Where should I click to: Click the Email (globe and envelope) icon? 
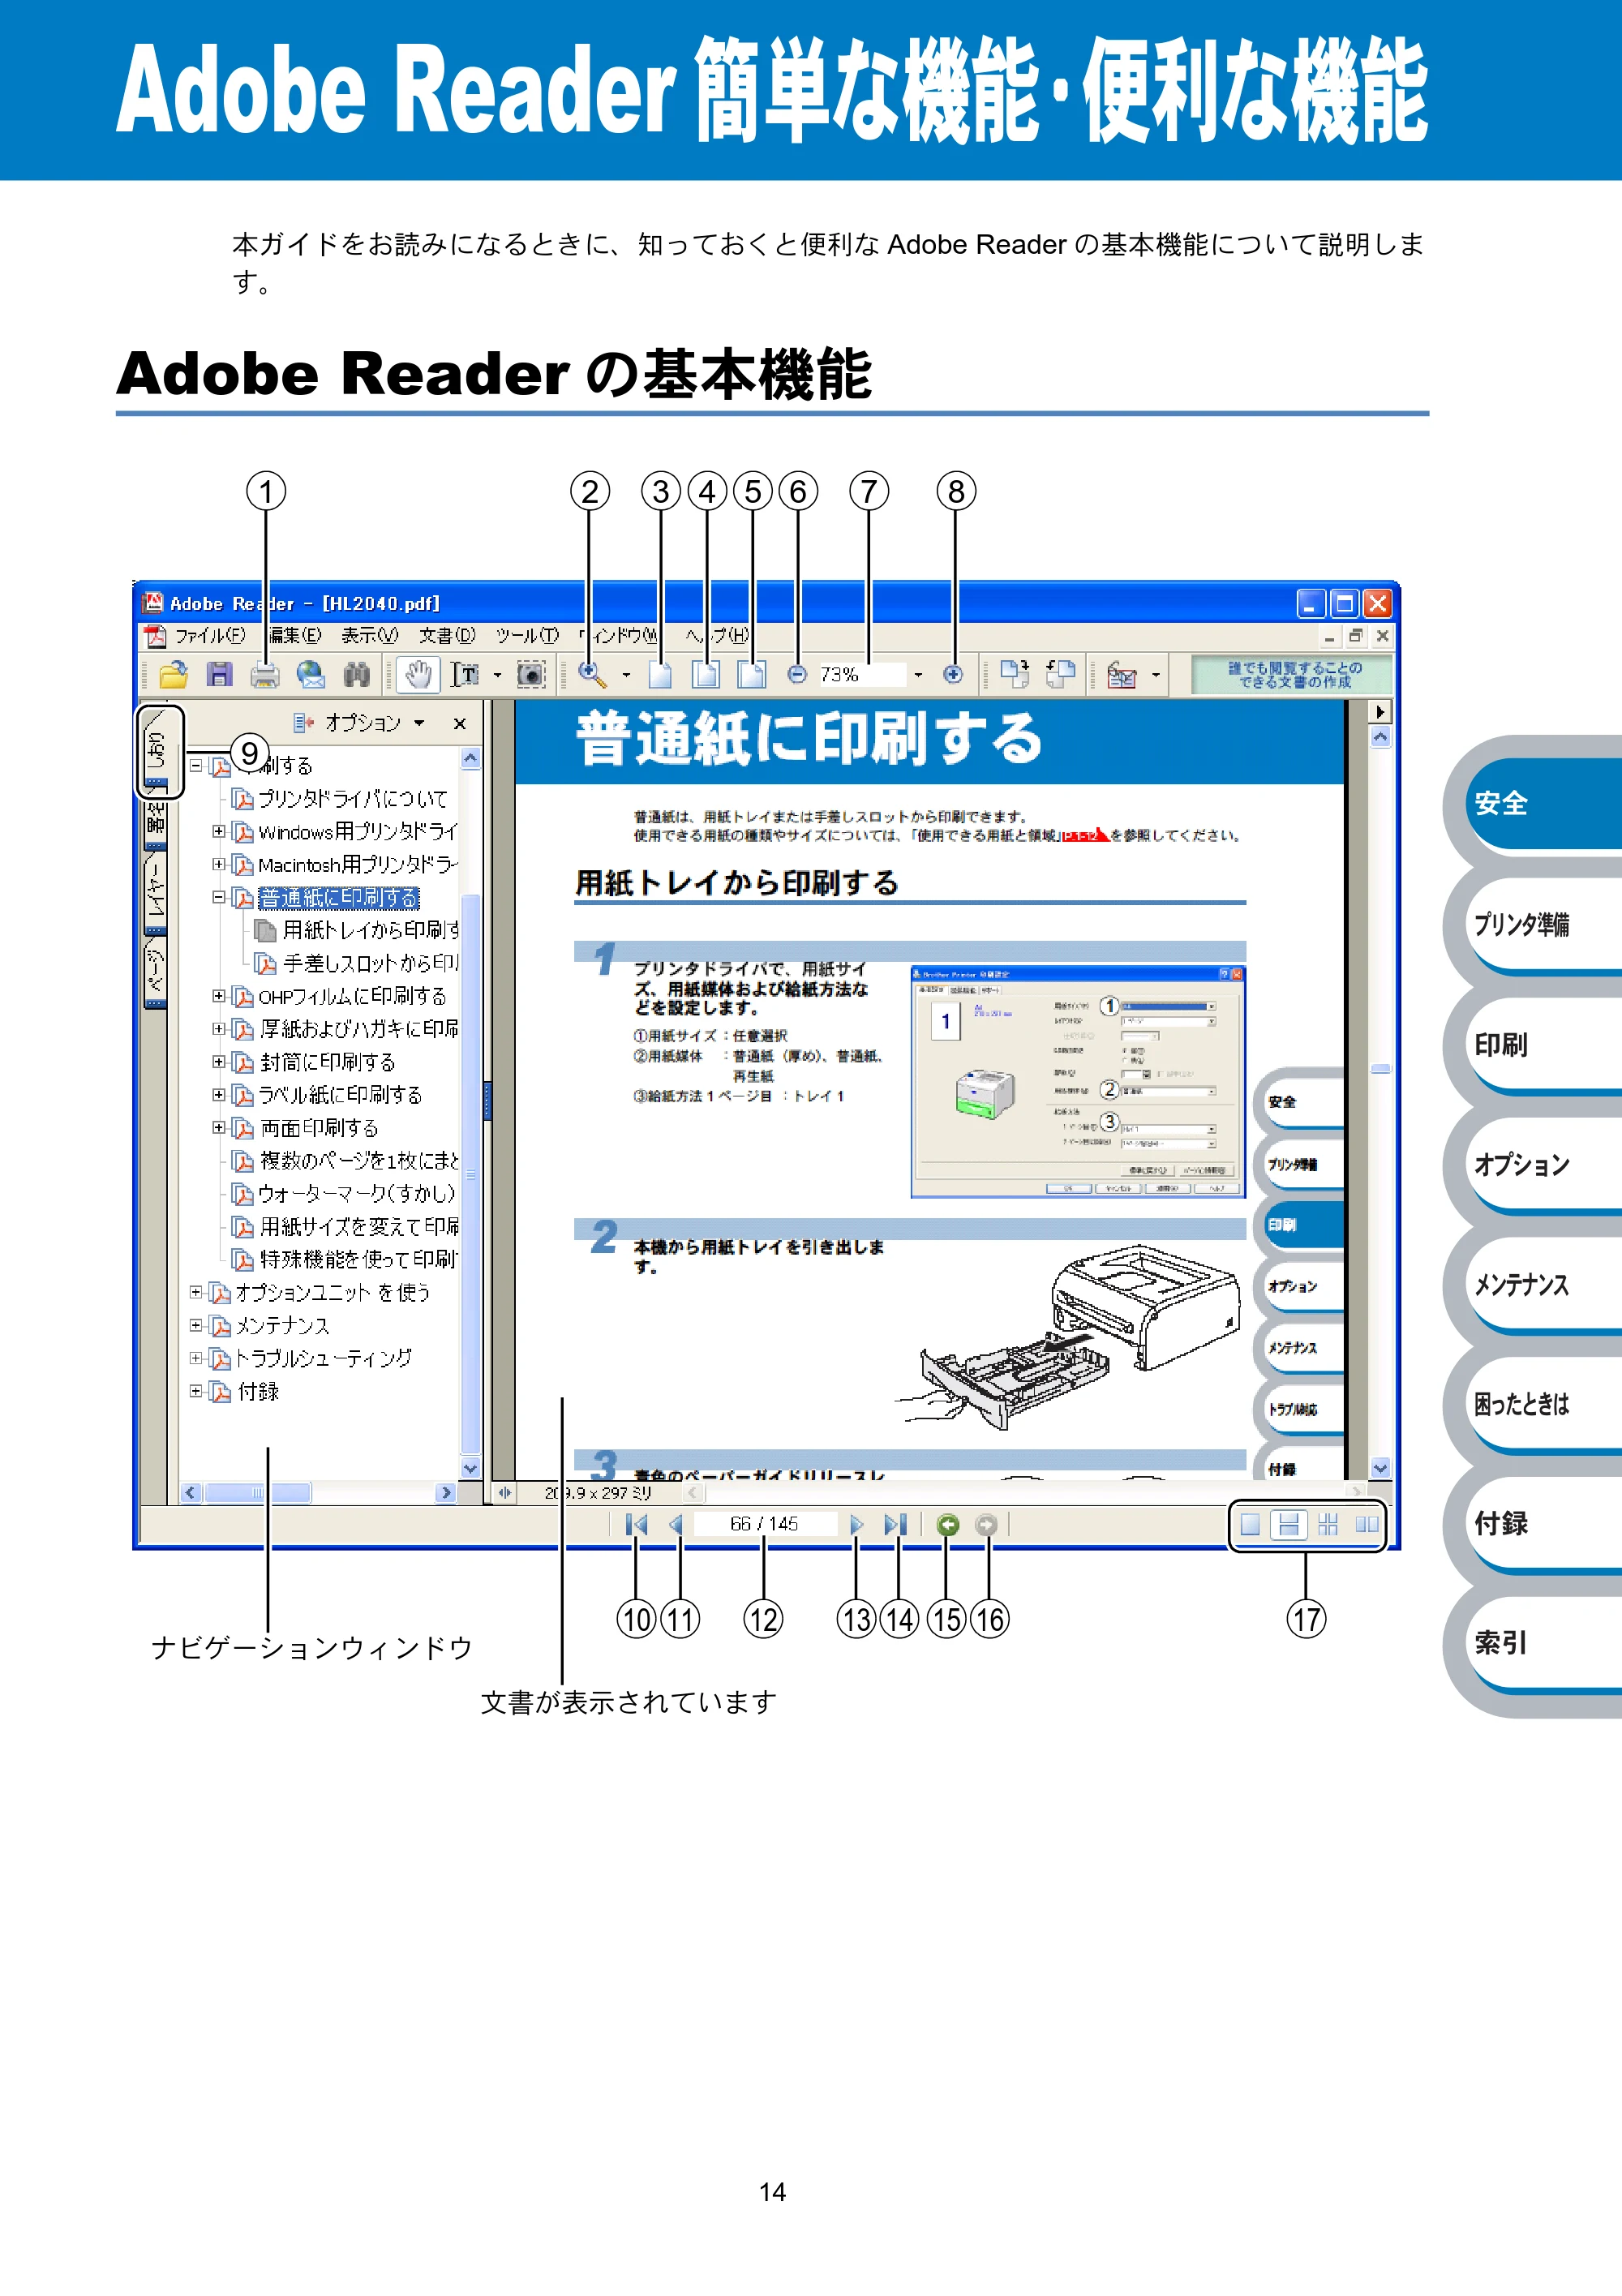(x=311, y=675)
